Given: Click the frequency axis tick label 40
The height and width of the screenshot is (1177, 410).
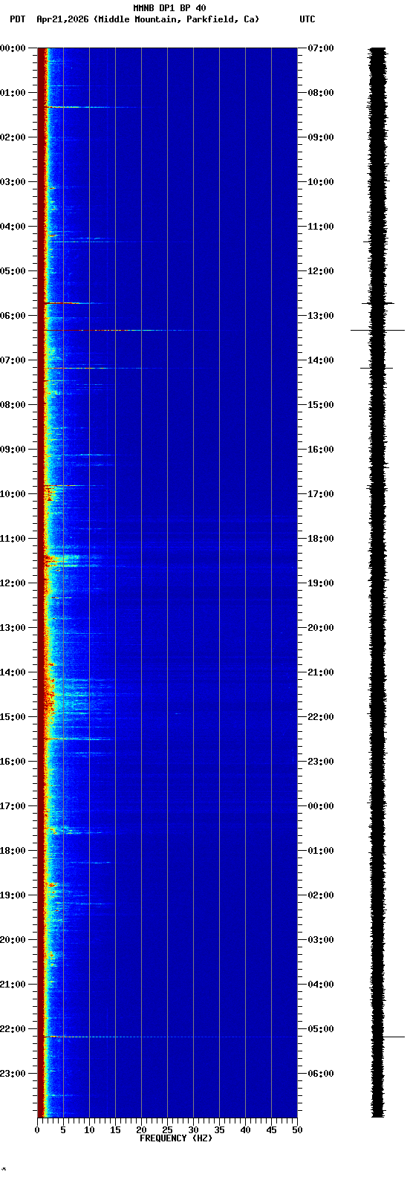Looking at the screenshot, I should coord(245,1130).
